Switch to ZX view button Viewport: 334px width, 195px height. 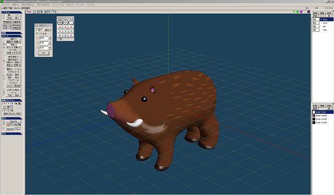[x=12, y=125]
